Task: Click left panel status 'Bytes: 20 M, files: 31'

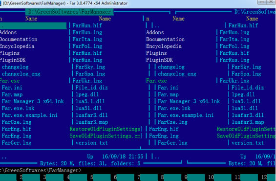Action: click(73, 163)
